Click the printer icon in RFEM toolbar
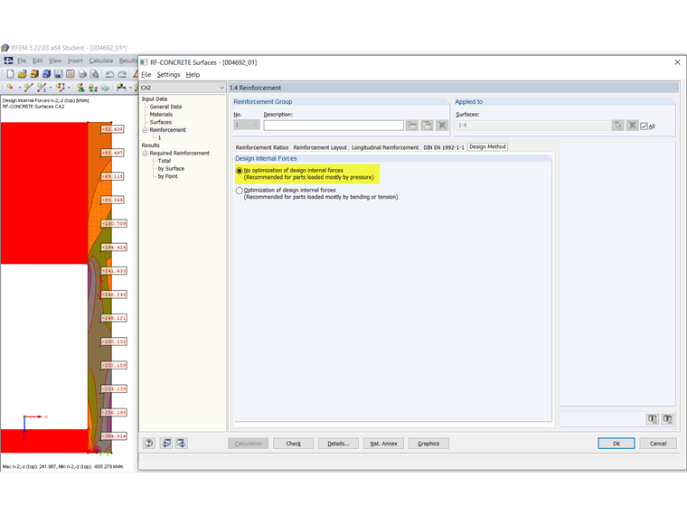 point(82,74)
